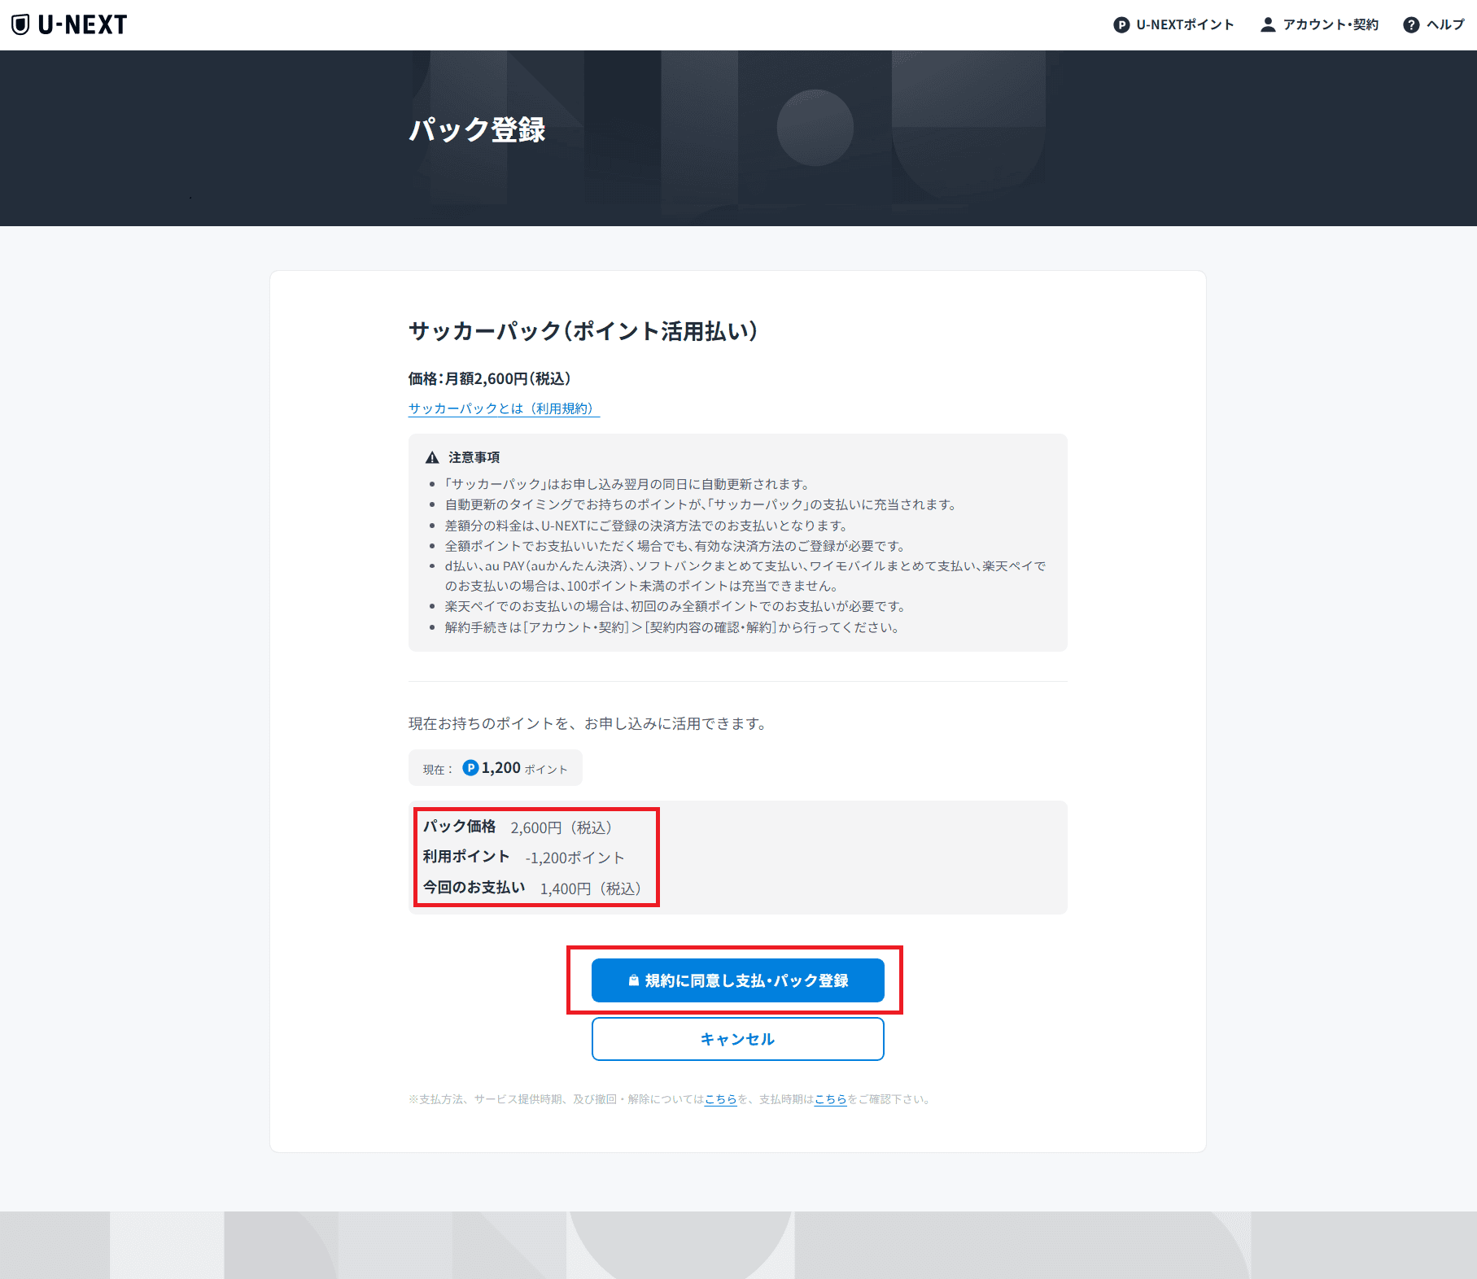The width and height of the screenshot is (1477, 1279).
Task: Click the warning triangle beside 注意事項
Action: (x=432, y=458)
